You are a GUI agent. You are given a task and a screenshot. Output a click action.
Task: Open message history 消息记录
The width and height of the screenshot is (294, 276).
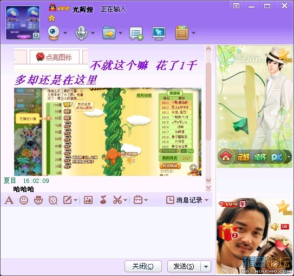(x=184, y=200)
